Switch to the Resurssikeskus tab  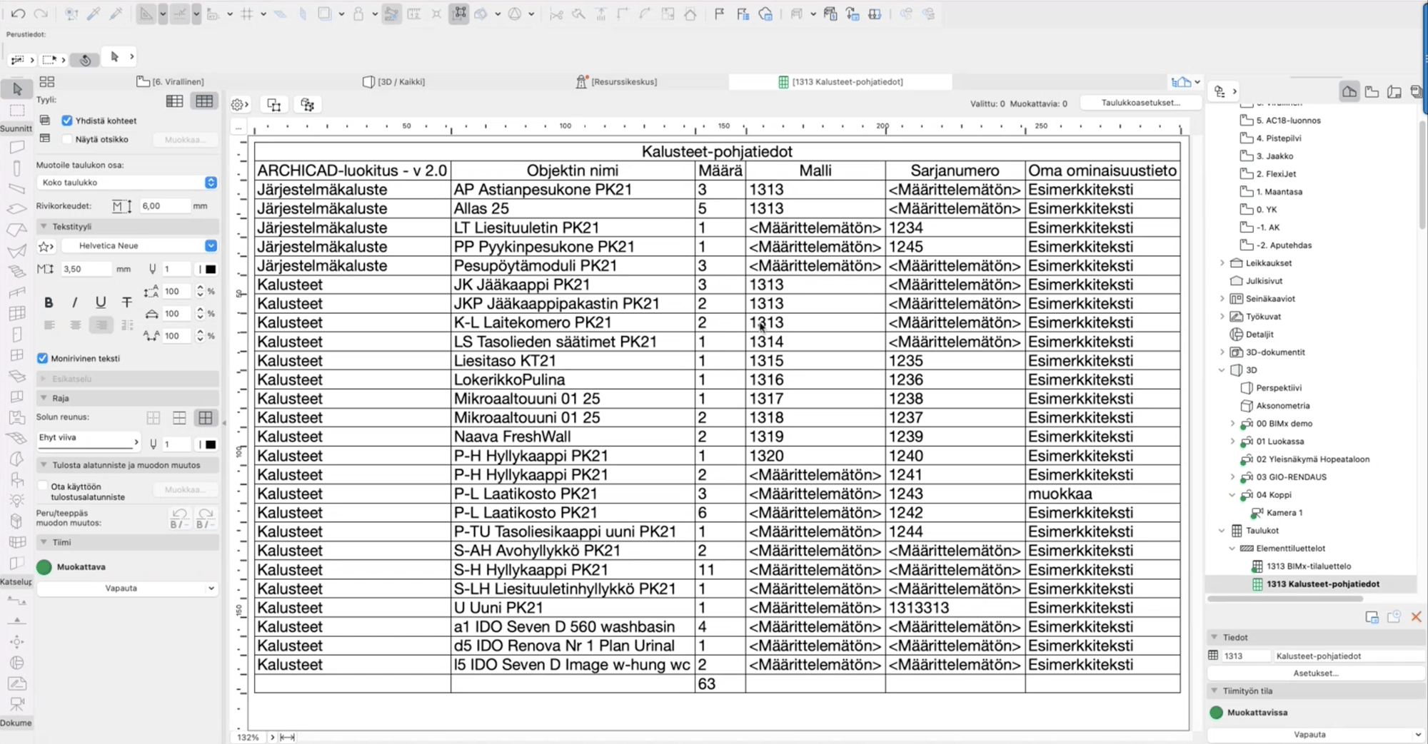click(x=616, y=82)
